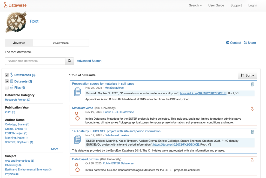Expand the Search menu in navbar
The height and width of the screenshot is (178, 266).
[x=195, y=5]
